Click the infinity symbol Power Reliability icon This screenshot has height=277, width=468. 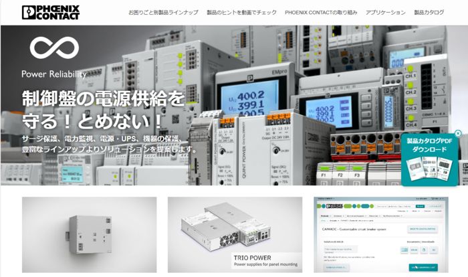click(54, 48)
